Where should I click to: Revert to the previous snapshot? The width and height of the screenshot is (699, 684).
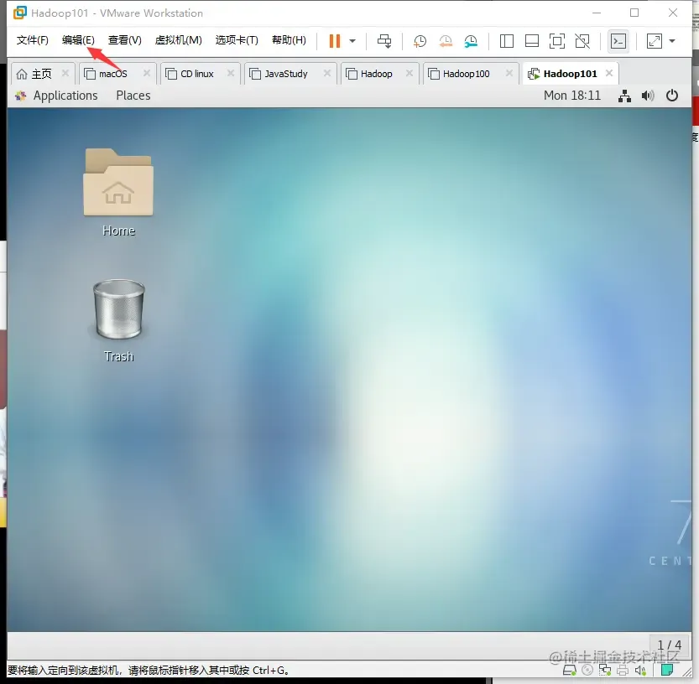coord(446,41)
